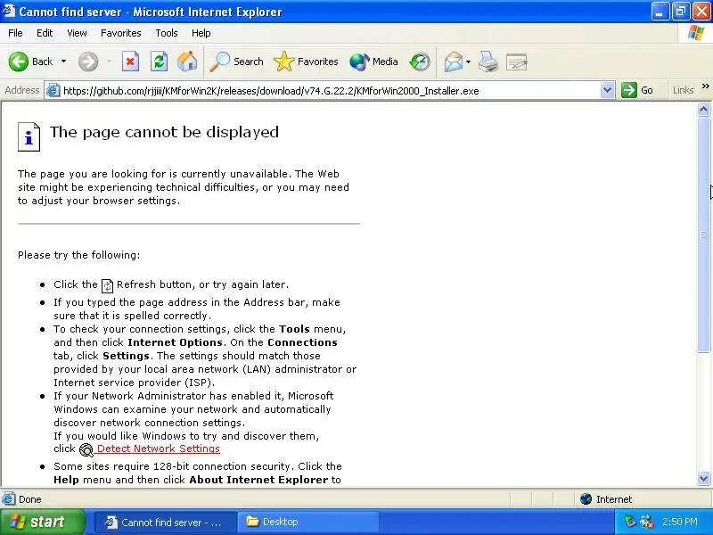Open the Media globe toolbar button

click(x=373, y=62)
